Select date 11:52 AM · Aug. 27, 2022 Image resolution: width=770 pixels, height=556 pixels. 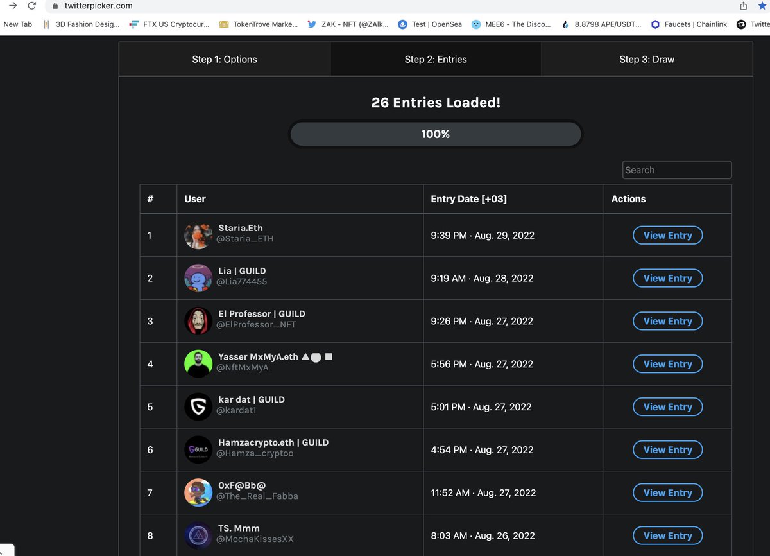pyautogui.click(x=483, y=493)
